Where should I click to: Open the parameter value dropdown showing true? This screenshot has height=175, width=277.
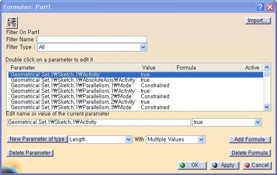click(x=227, y=122)
